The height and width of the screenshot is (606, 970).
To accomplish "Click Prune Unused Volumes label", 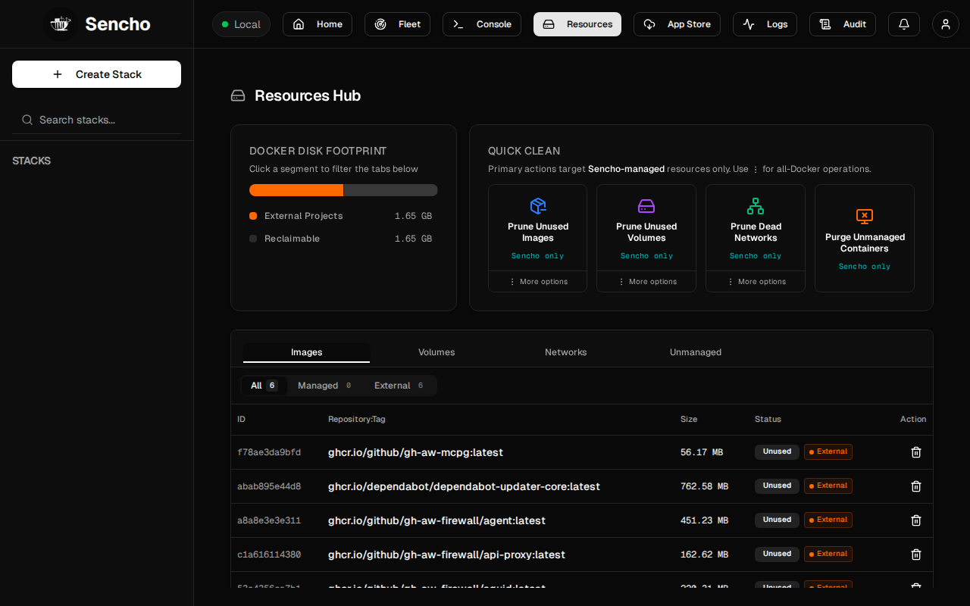I will (x=646, y=232).
